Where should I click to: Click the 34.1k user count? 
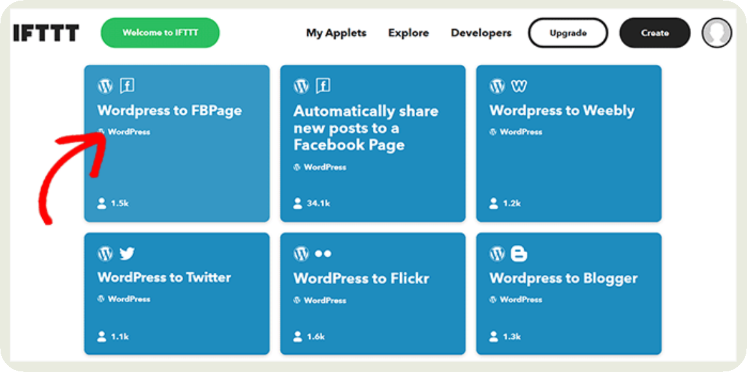click(318, 203)
